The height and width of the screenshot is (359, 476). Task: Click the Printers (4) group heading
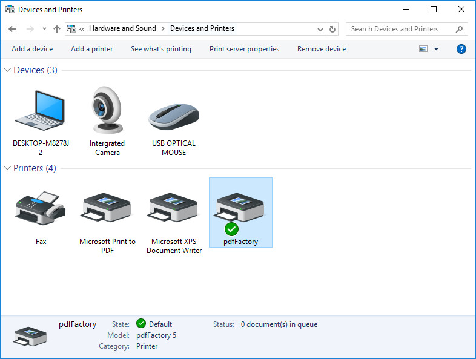pos(35,168)
